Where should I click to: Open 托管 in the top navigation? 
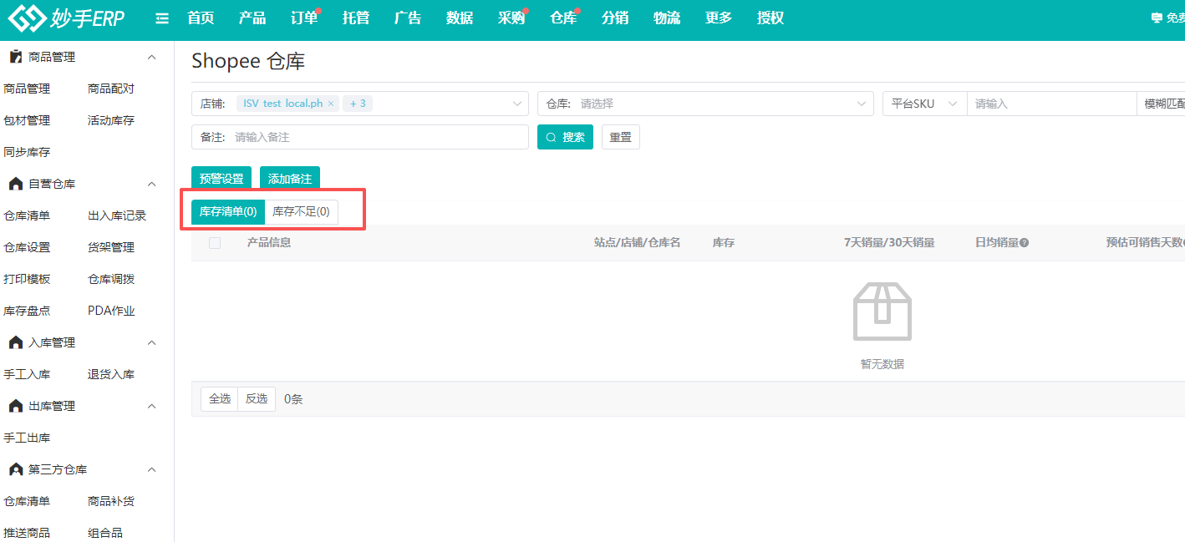click(356, 18)
